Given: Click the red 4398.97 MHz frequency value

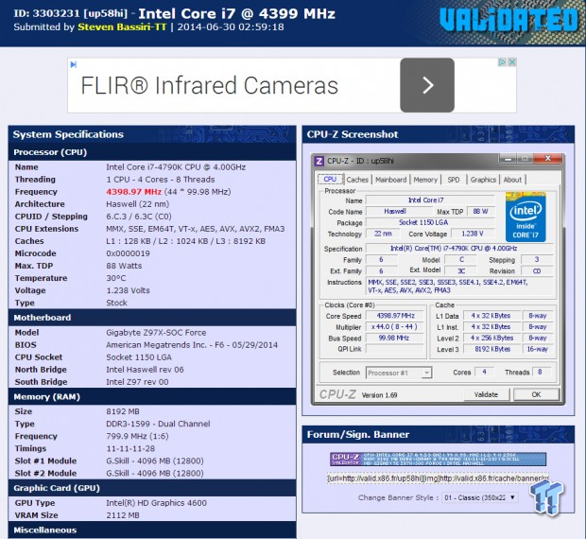Looking at the screenshot, I should (134, 192).
